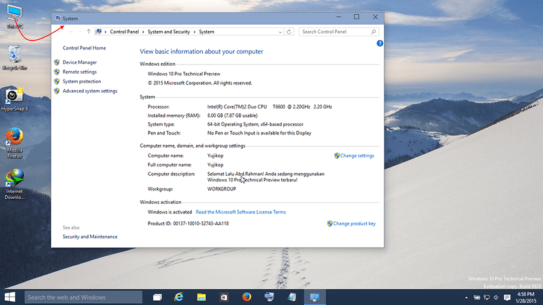Viewport: 543px width, 305px height.
Task: Click the Up arrow navigation button
Action: (x=89, y=31)
